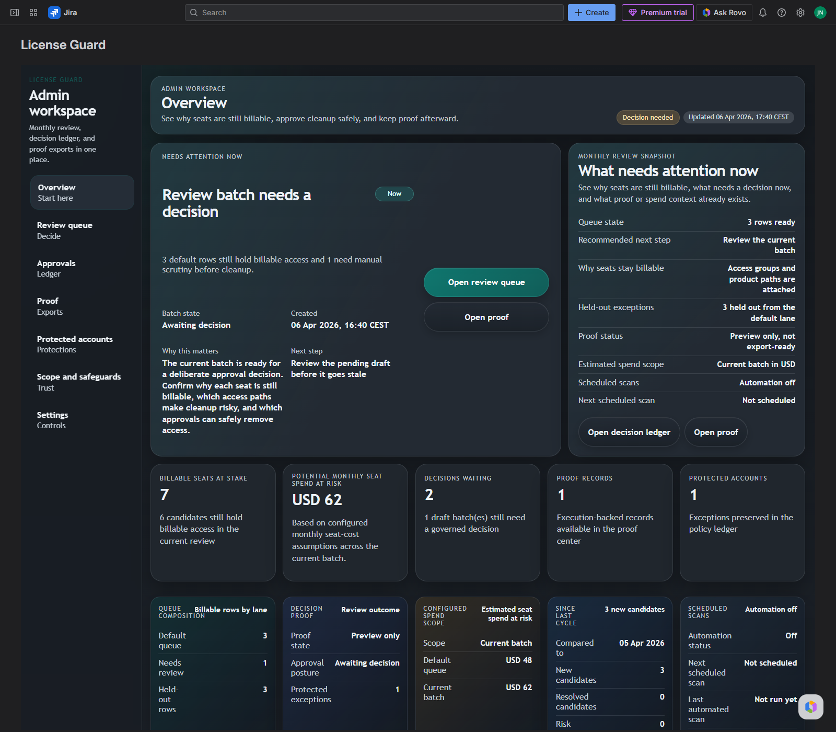
Task: Click the Decision needed badge
Action: pyautogui.click(x=647, y=117)
